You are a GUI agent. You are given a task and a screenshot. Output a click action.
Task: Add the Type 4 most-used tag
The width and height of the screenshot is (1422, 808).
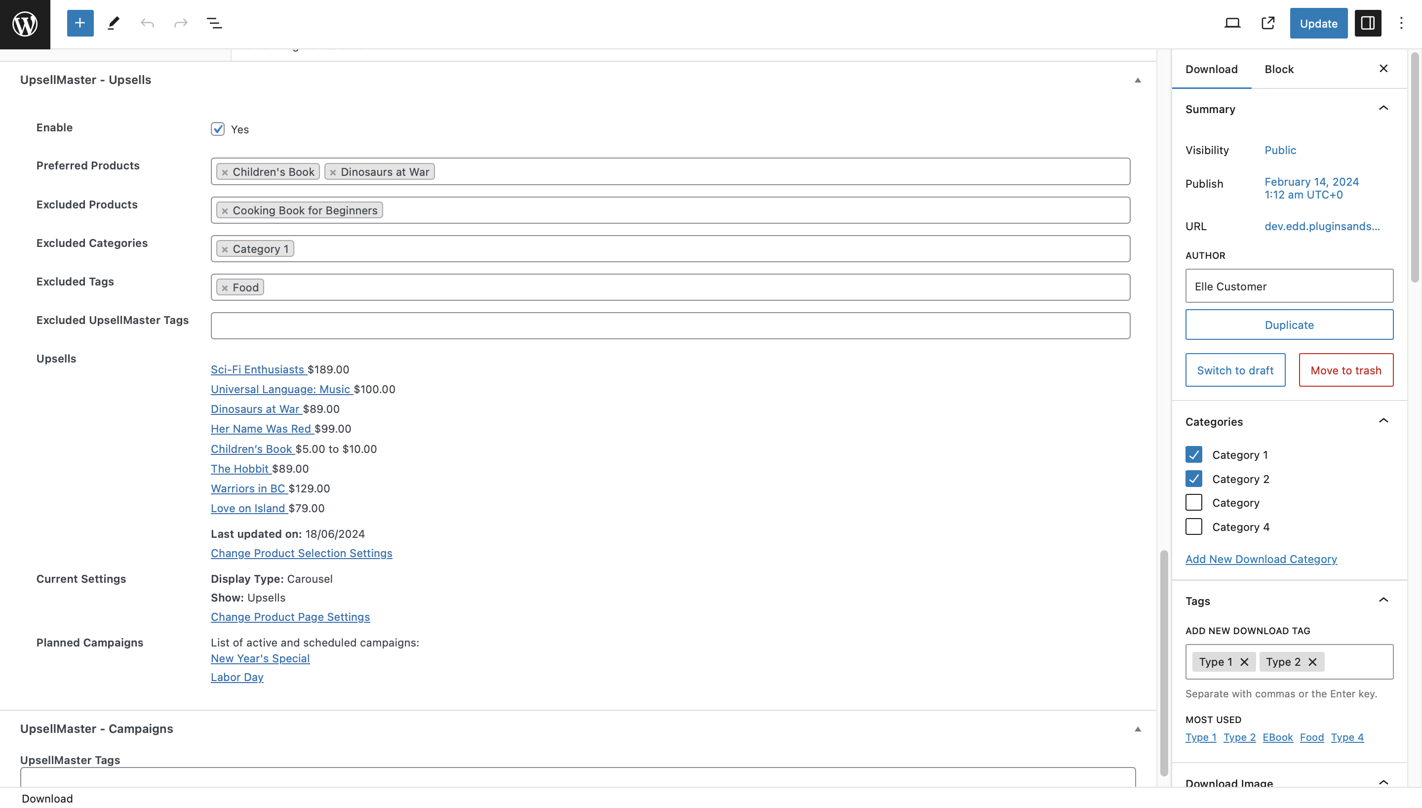pyautogui.click(x=1347, y=737)
